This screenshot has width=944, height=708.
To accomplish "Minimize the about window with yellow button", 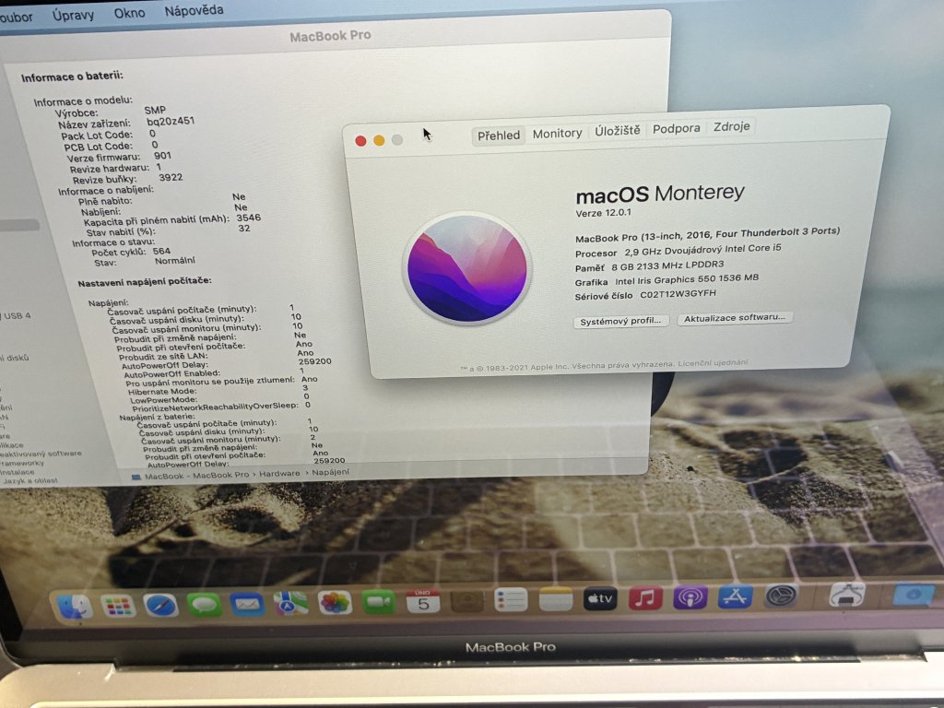I will (x=379, y=140).
